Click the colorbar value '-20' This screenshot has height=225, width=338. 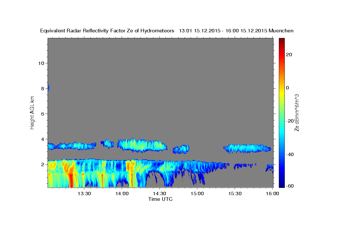[x=290, y=121]
